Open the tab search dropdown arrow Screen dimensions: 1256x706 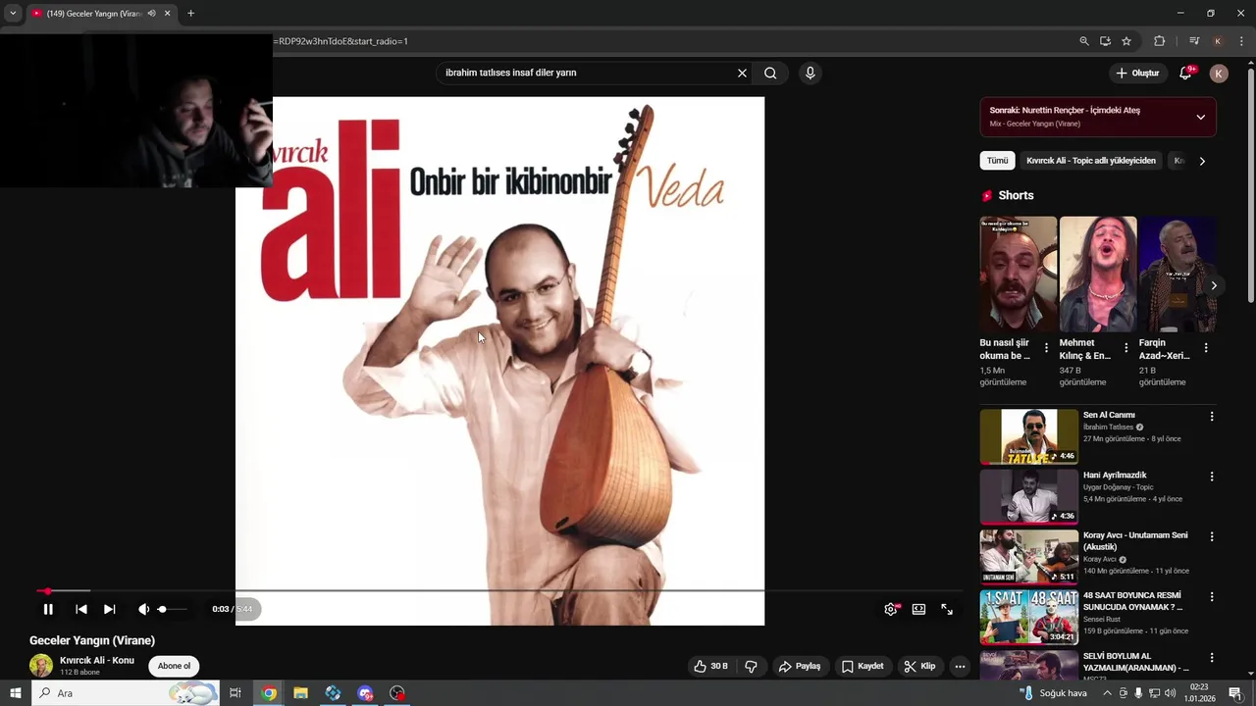tap(13, 14)
